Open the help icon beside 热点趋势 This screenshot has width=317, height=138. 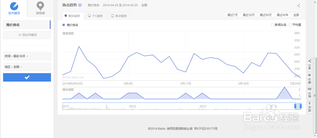(x=80, y=5)
